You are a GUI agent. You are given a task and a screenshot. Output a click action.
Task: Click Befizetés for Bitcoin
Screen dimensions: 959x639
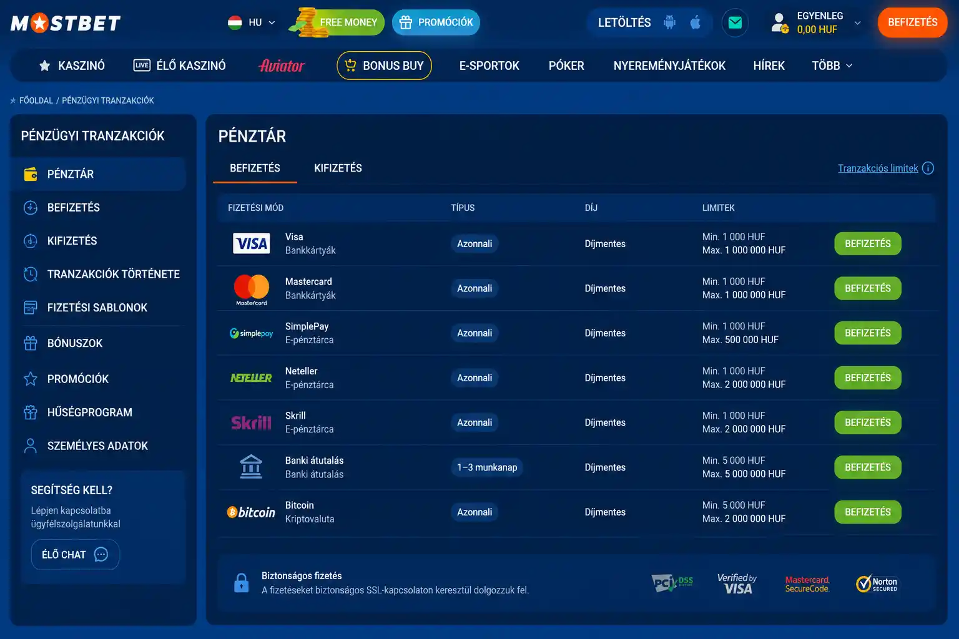[x=868, y=512]
